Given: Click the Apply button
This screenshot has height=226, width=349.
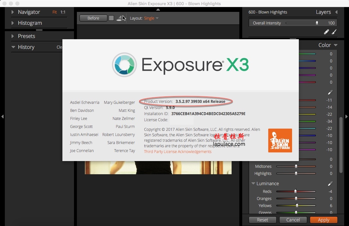Looking at the screenshot, I should point(324,220).
